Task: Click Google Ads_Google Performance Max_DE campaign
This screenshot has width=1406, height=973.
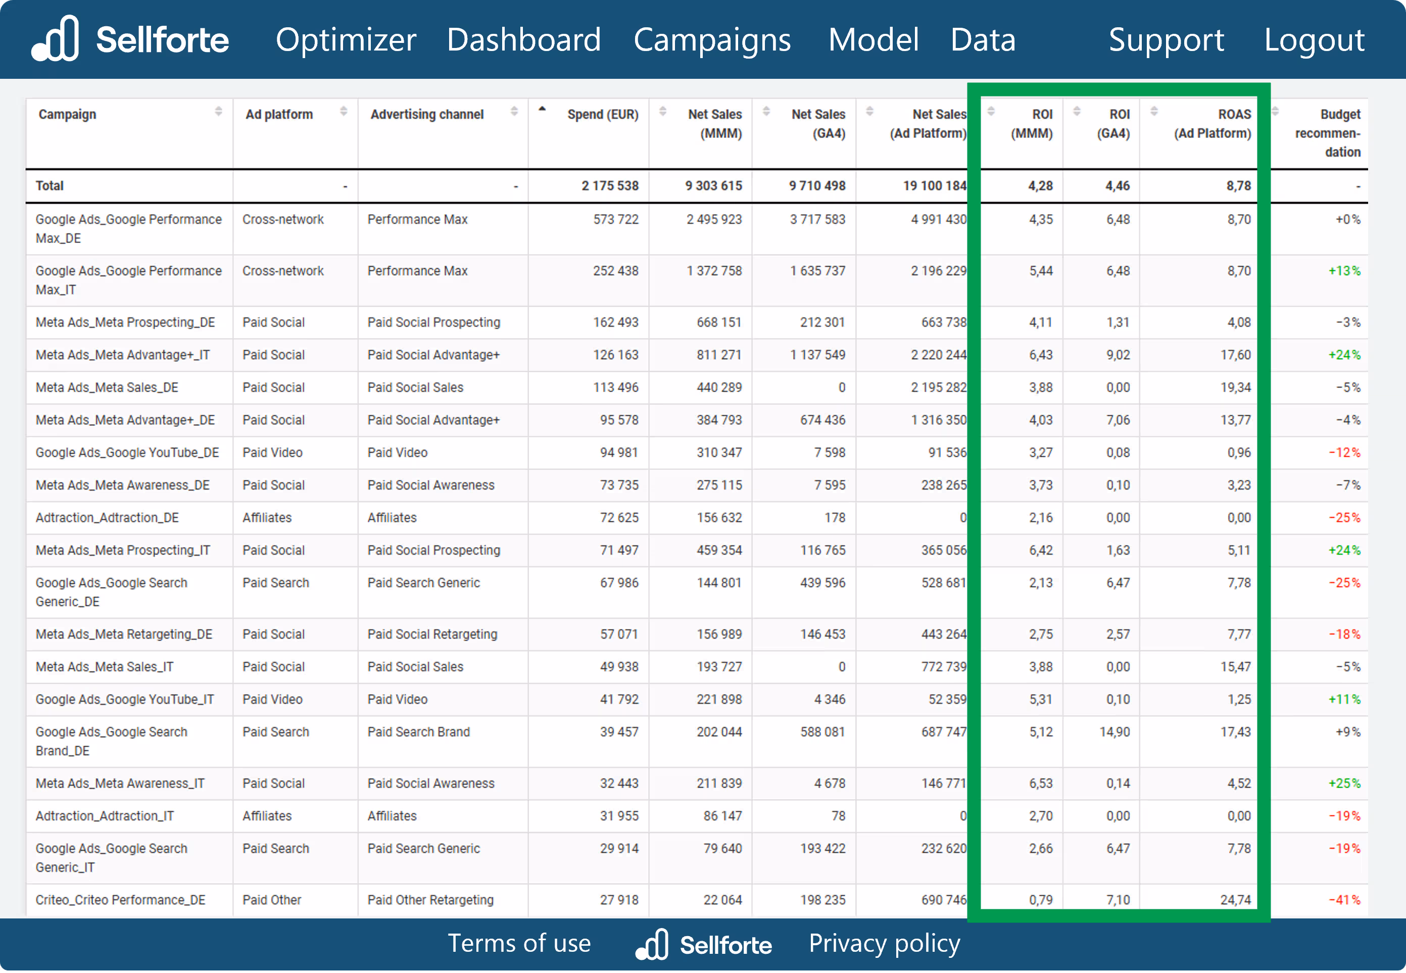Action: coord(129,229)
